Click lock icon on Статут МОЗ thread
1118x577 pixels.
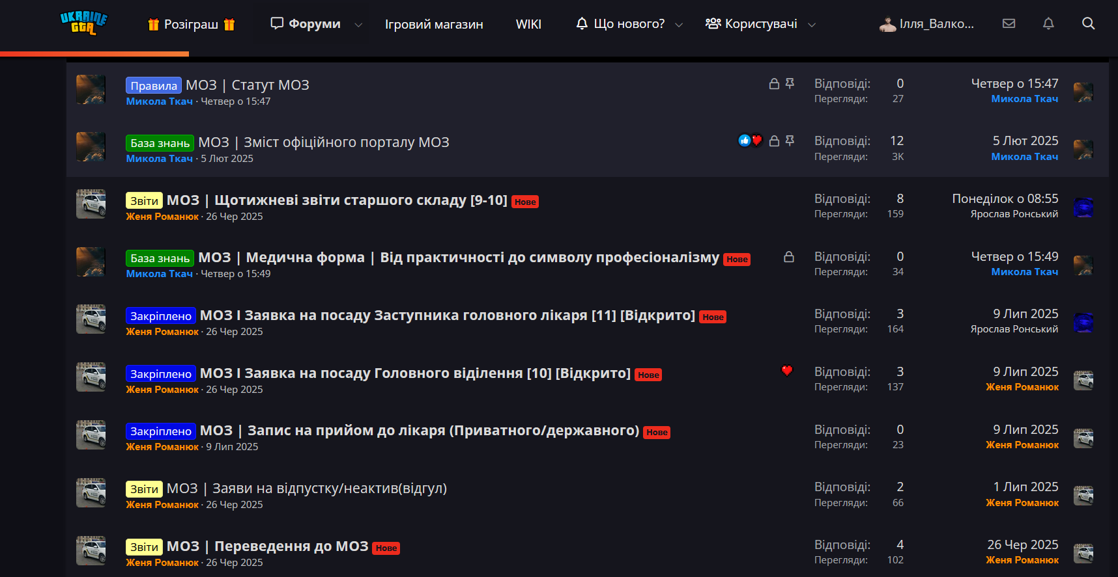(774, 84)
